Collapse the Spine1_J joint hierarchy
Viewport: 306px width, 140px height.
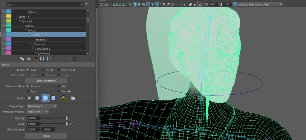(x=17, y=17)
